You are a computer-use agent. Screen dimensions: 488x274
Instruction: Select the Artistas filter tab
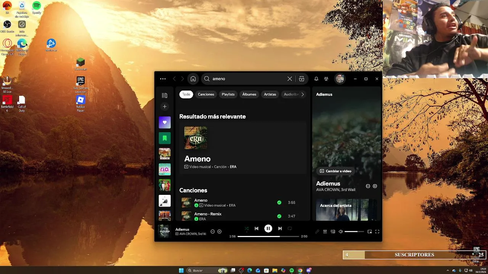(x=270, y=94)
